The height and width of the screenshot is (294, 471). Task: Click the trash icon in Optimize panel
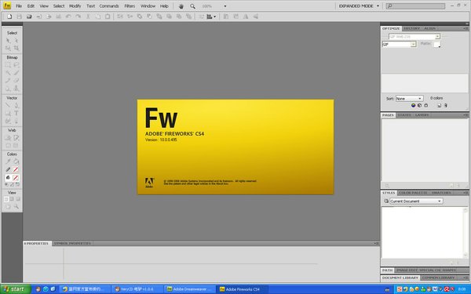pyautogui.click(x=446, y=105)
